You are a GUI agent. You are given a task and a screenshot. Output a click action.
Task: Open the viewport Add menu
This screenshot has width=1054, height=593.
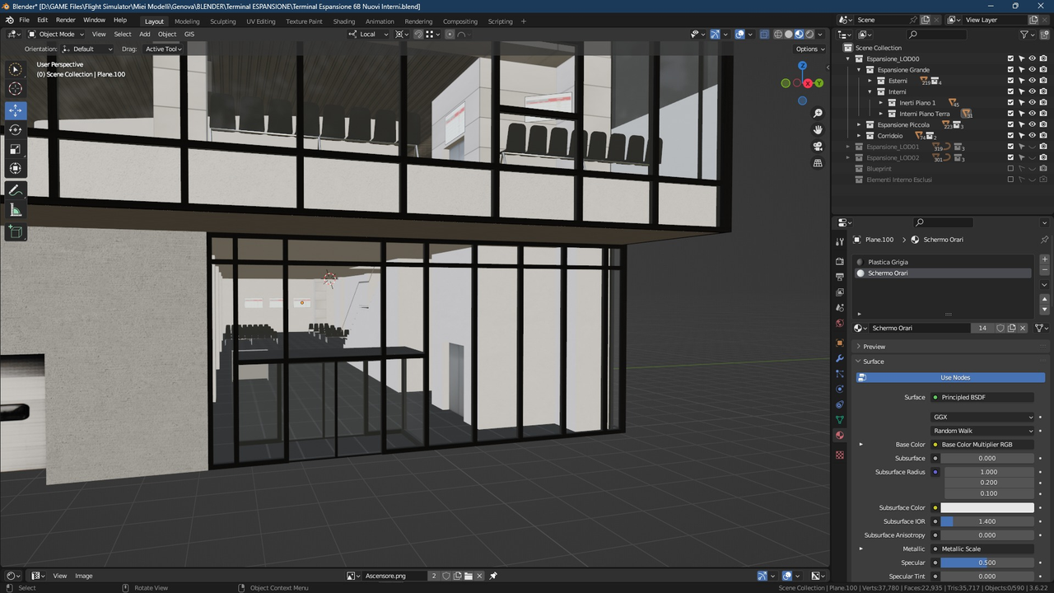click(144, 34)
